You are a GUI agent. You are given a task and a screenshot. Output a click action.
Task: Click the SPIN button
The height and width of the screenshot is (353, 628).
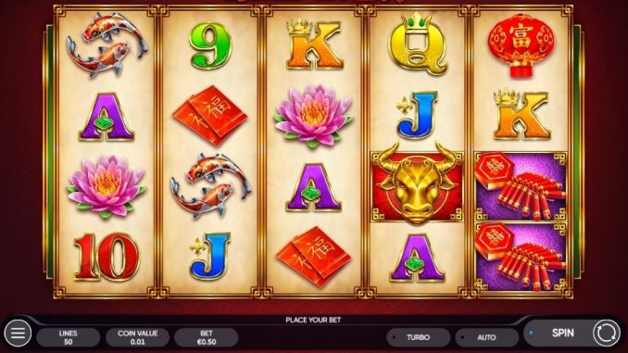563,333
